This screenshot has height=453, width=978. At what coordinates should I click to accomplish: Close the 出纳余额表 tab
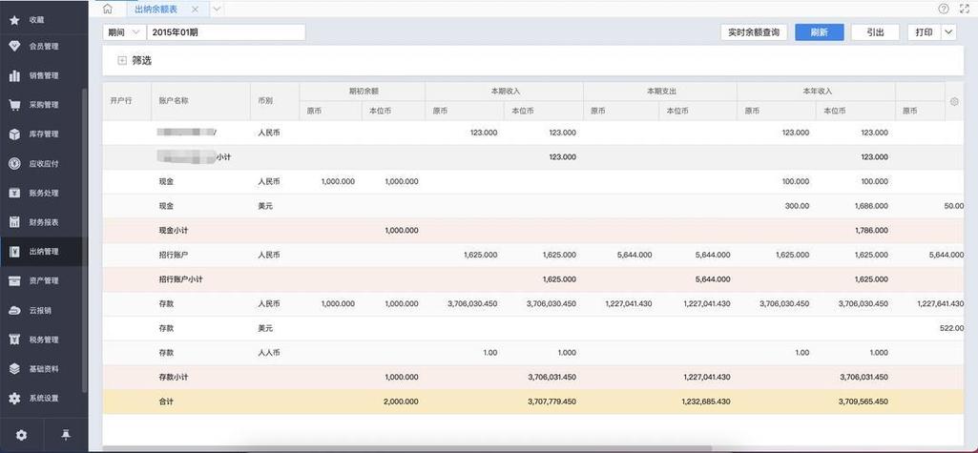196,10
